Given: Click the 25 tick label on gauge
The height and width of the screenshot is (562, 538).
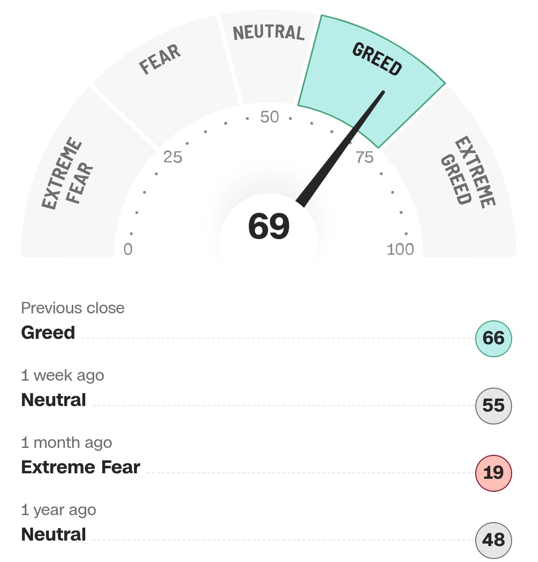Looking at the screenshot, I should [x=173, y=157].
